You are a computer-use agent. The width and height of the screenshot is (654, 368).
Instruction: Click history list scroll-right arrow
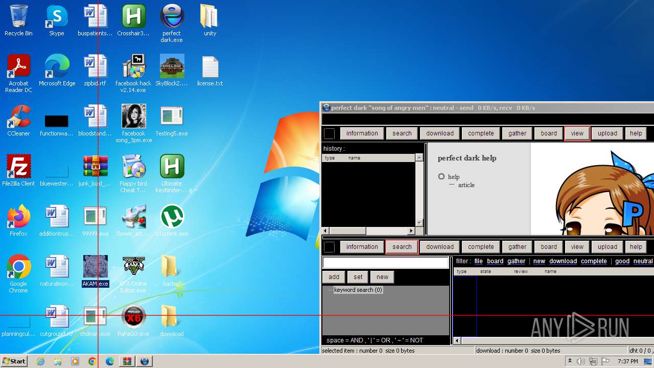[x=411, y=231]
